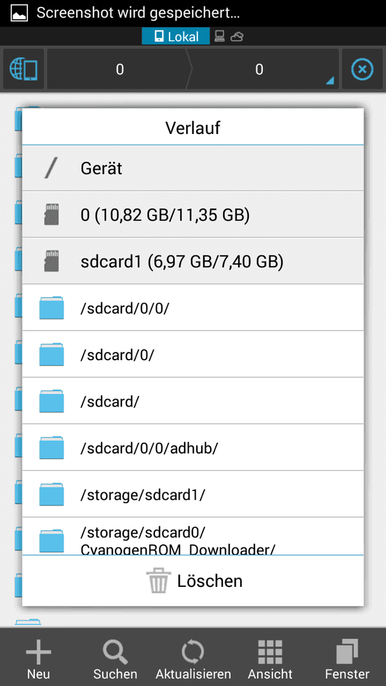Image resolution: width=386 pixels, height=686 pixels.
Task: Open storage 0 with 10,82 GB free
Action: (193, 215)
